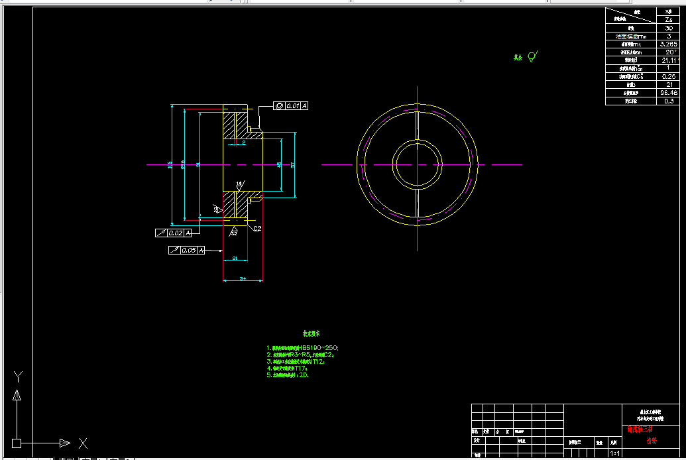Viewport: 686px width, 460px height.
Task: Click the UCS origin square icon
Action: coord(17,443)
